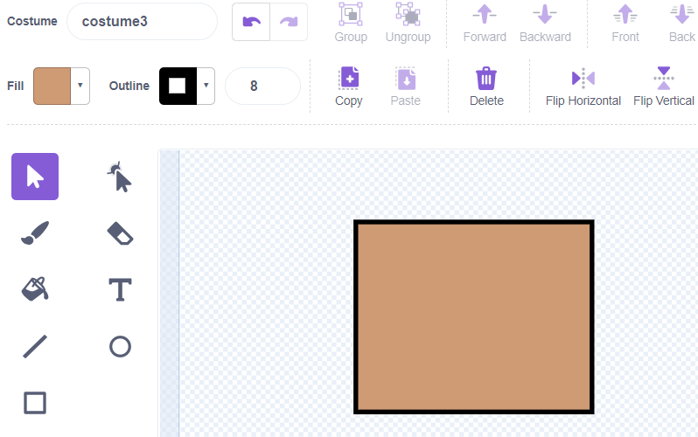Open the Fill color swatch

[52, 86]
